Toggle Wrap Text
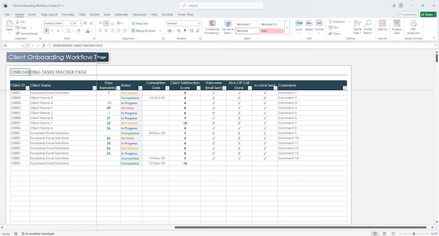This screenshot has height=236, width=439. [140, 24]
